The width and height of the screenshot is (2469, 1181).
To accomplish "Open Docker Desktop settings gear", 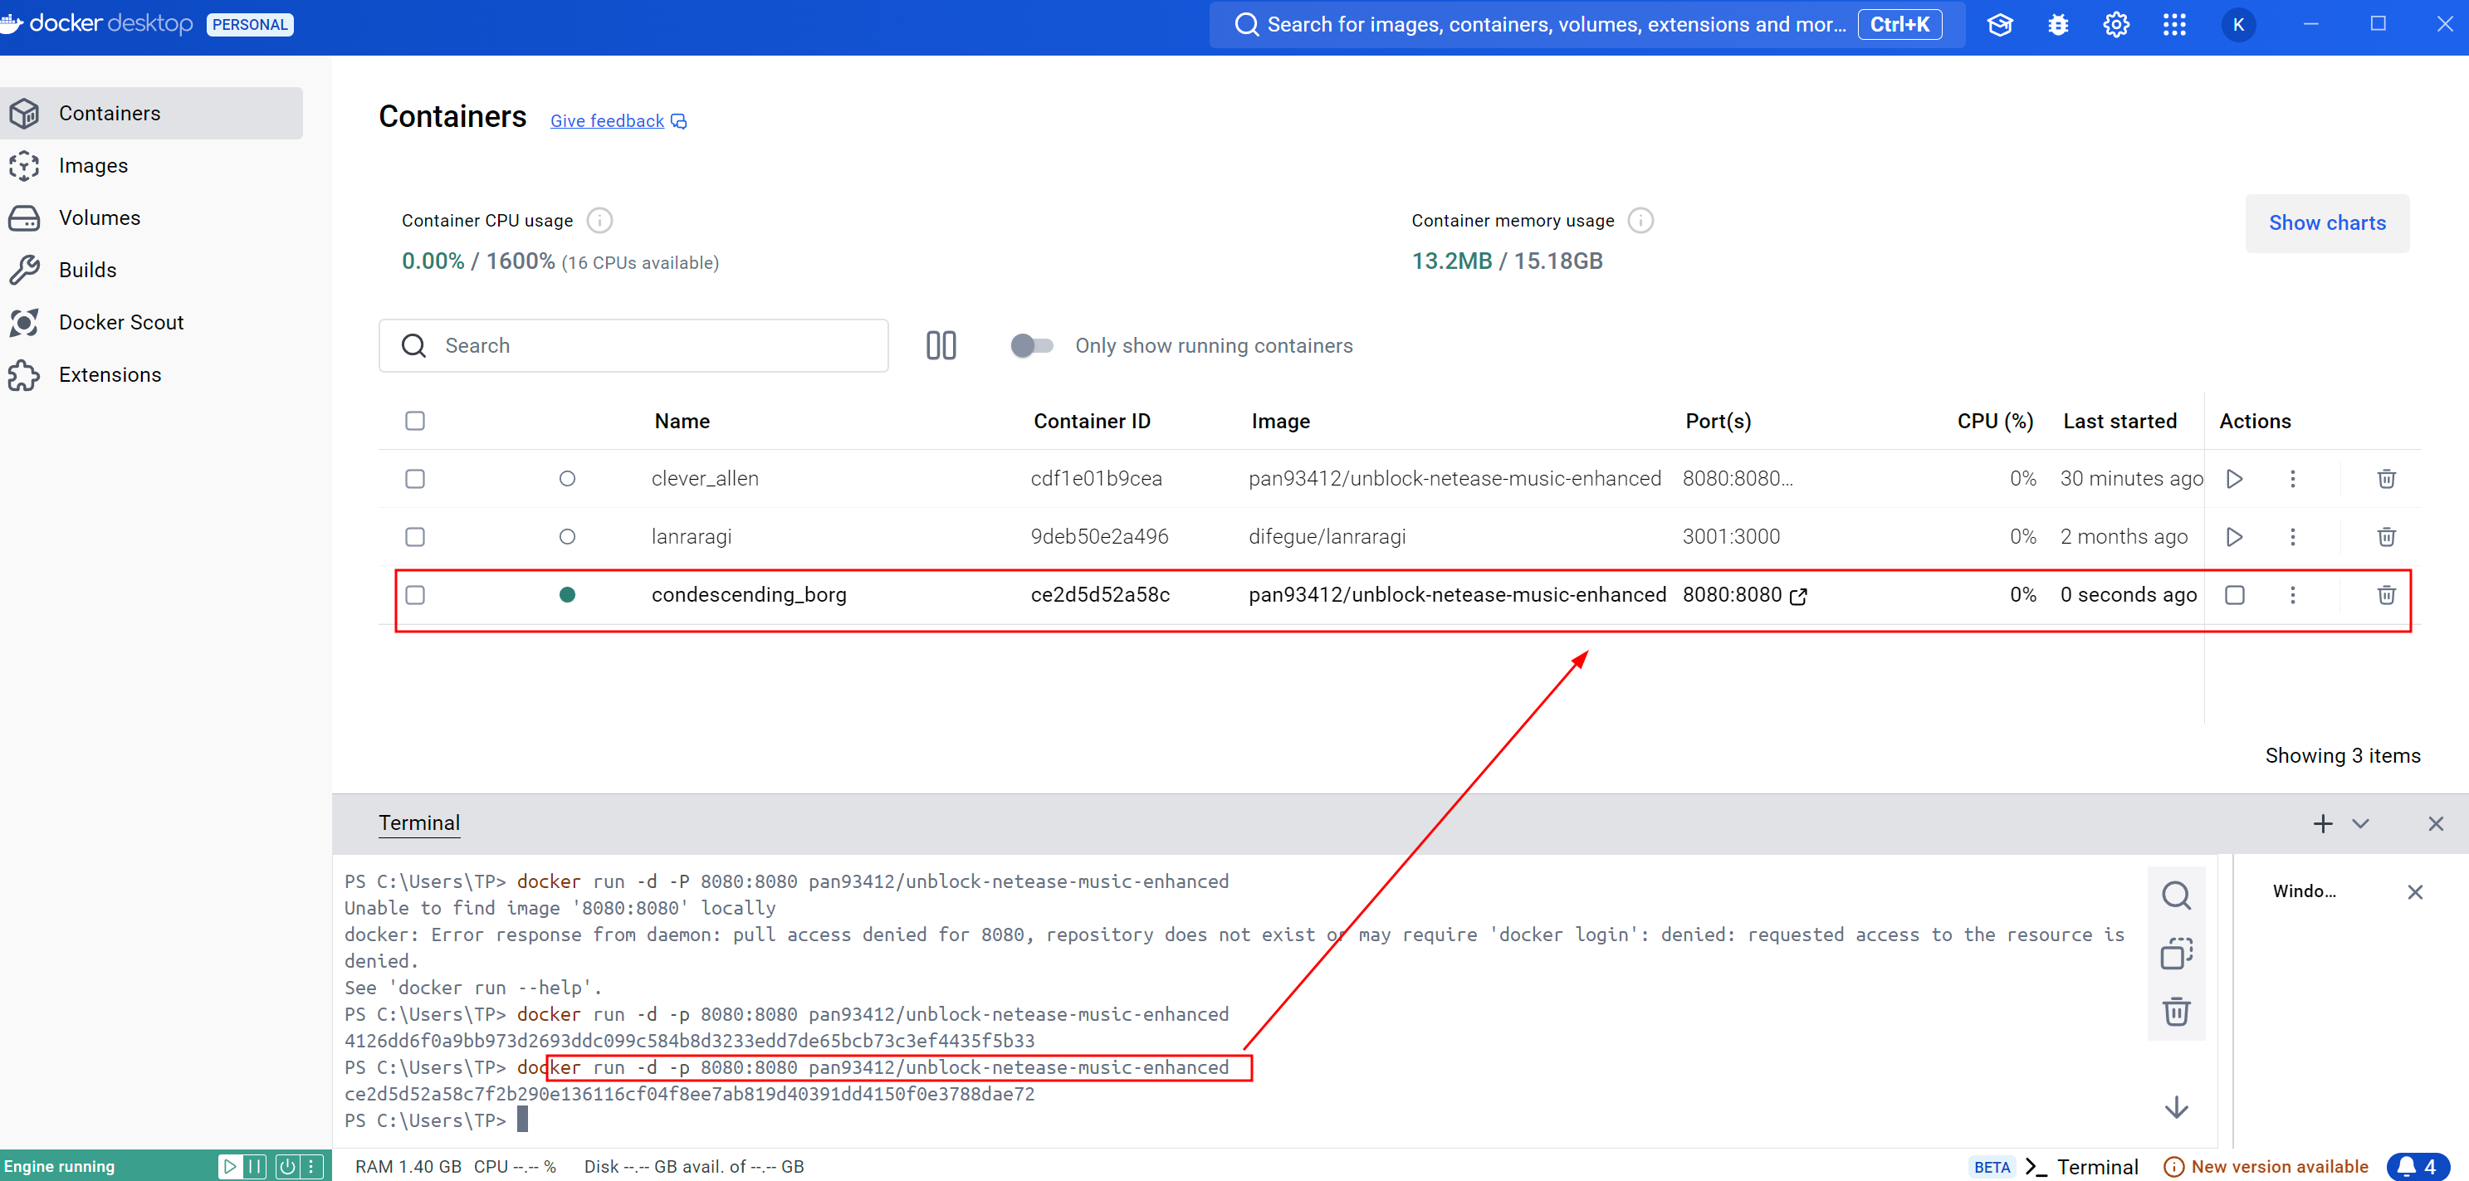I will coord(2115,25).
